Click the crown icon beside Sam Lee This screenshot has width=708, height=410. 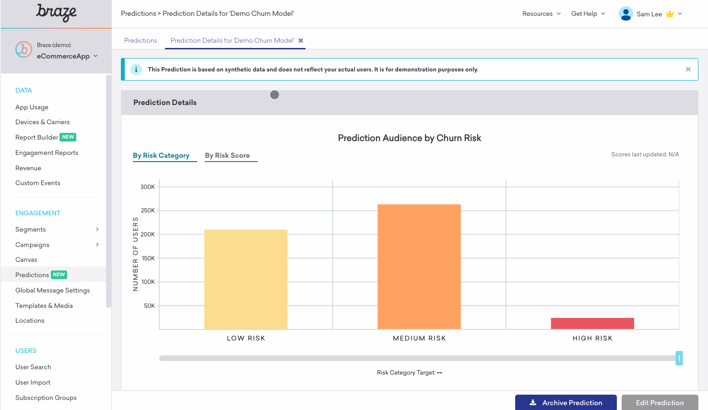(670, 14)
